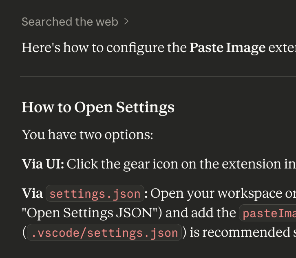Click the bold "Via UI:" label
This screenshot has height=258, width=296.
[x=43, y=164]
